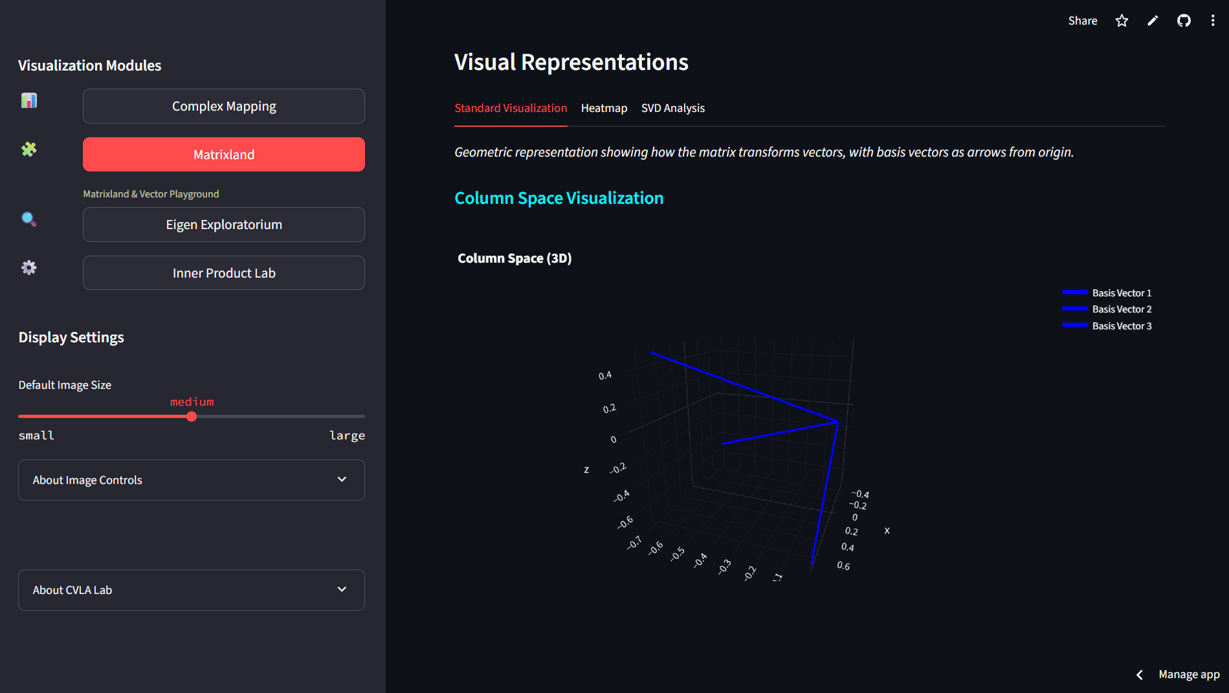Click inside the Column Space 3D plot

744,453
